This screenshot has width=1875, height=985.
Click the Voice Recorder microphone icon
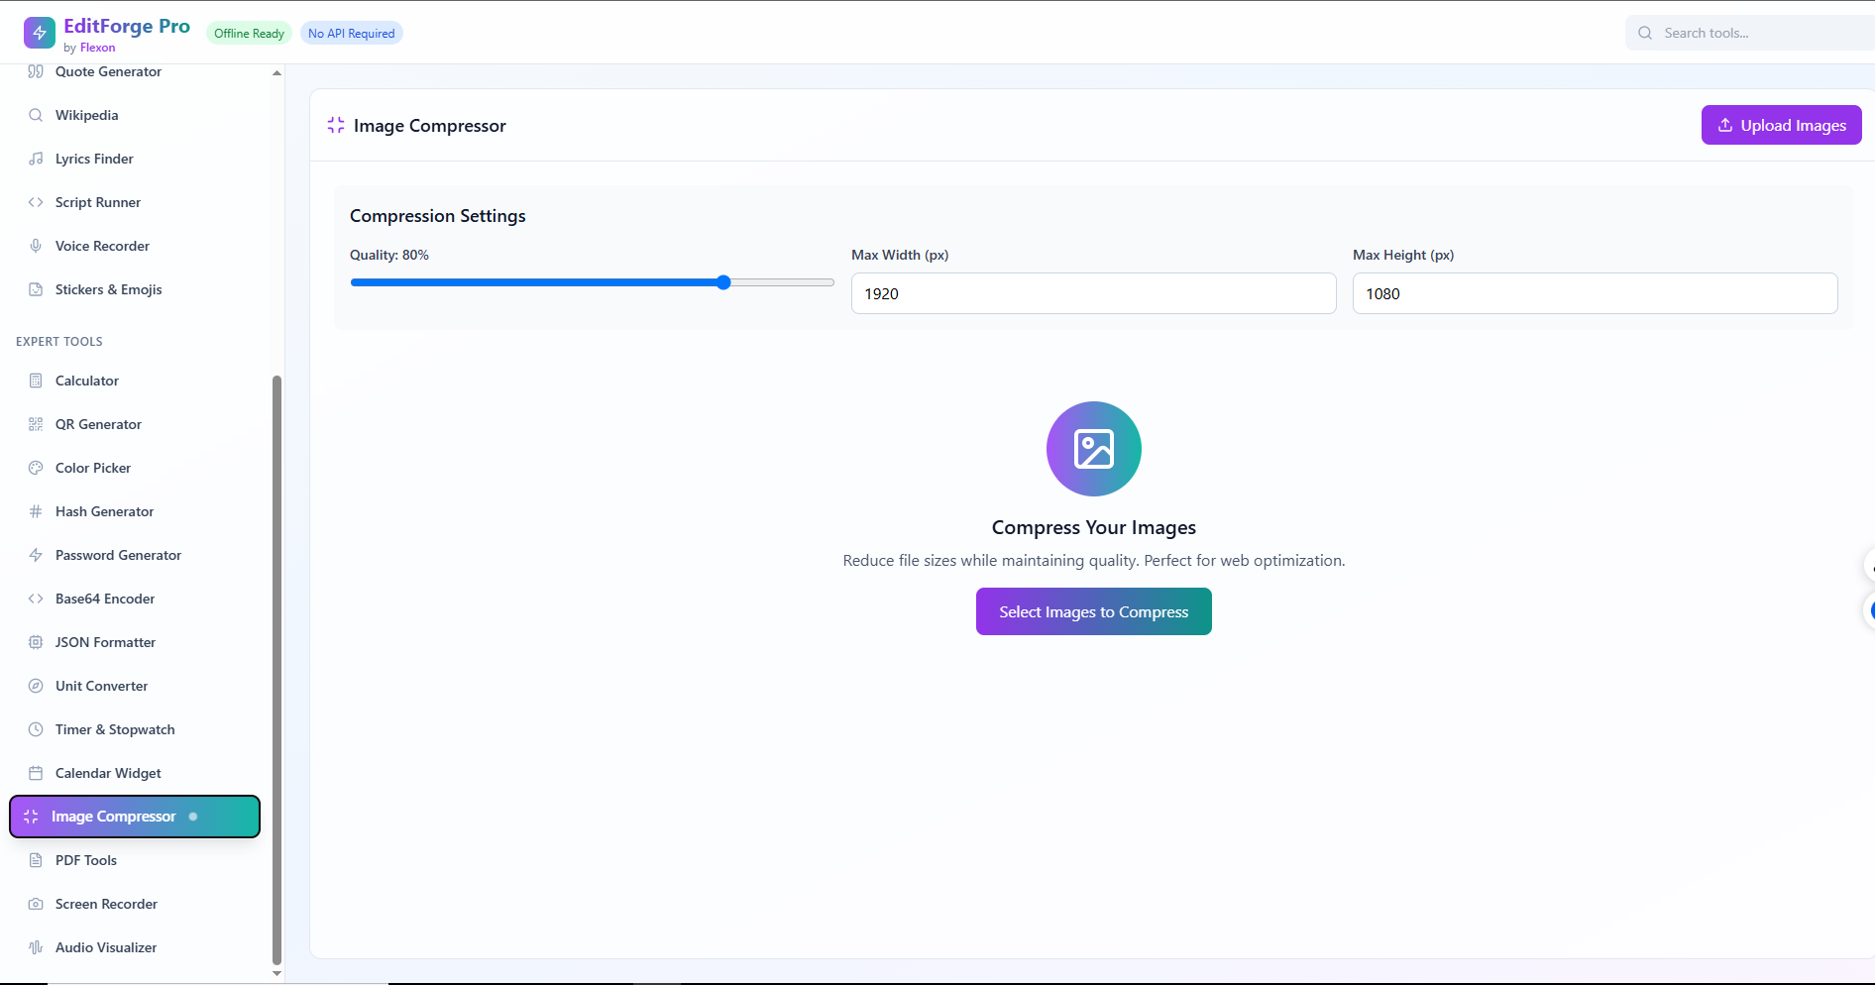click(x=36, y=246)
